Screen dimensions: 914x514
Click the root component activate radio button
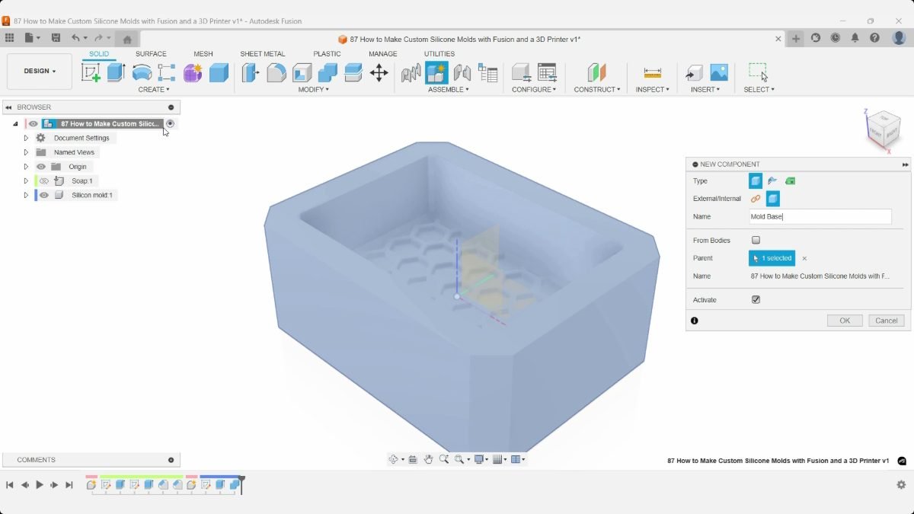(x=171, y=123)
